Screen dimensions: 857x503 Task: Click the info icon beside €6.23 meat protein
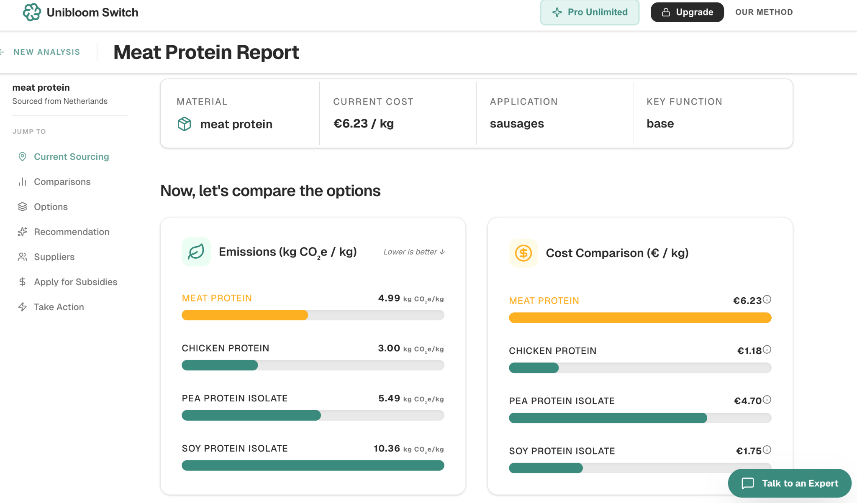pos(767,299)
